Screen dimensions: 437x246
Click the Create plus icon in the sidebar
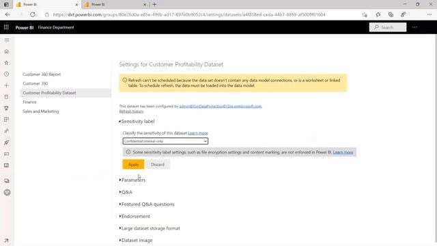coord(7,85)
